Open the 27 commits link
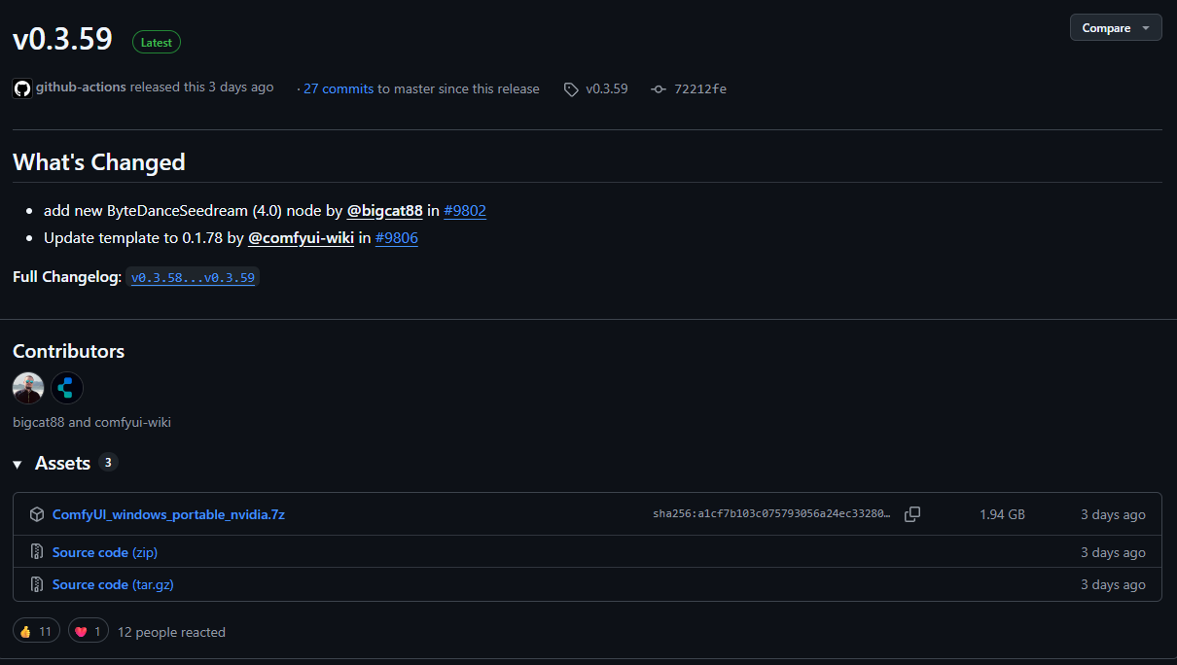The height and width of the screenshot is (665, 1177). [339, 88]
